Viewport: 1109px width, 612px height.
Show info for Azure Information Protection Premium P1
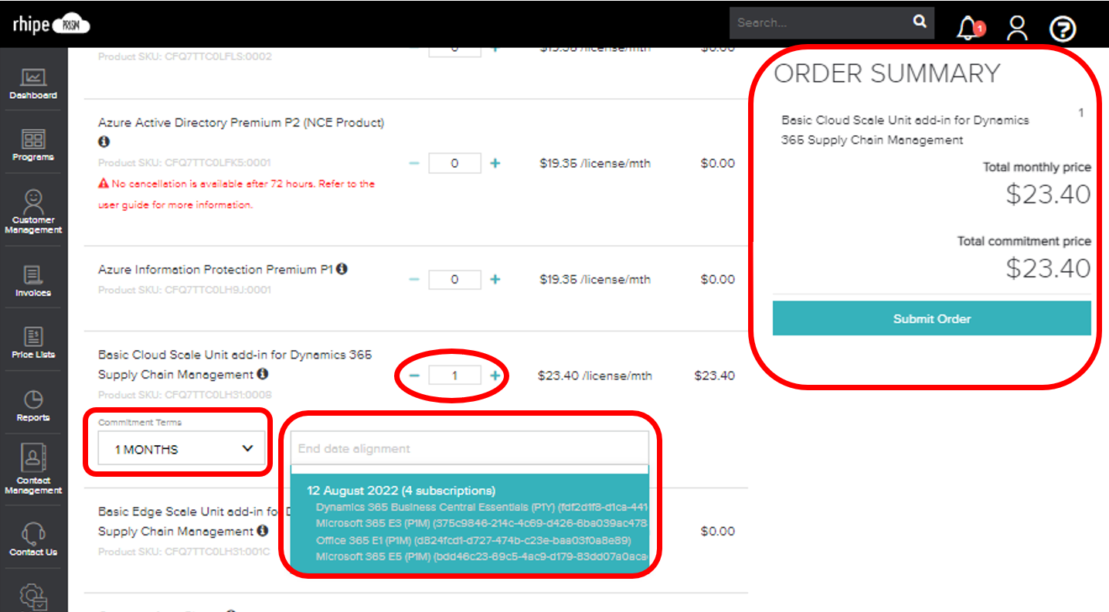(x=342, y=269)
